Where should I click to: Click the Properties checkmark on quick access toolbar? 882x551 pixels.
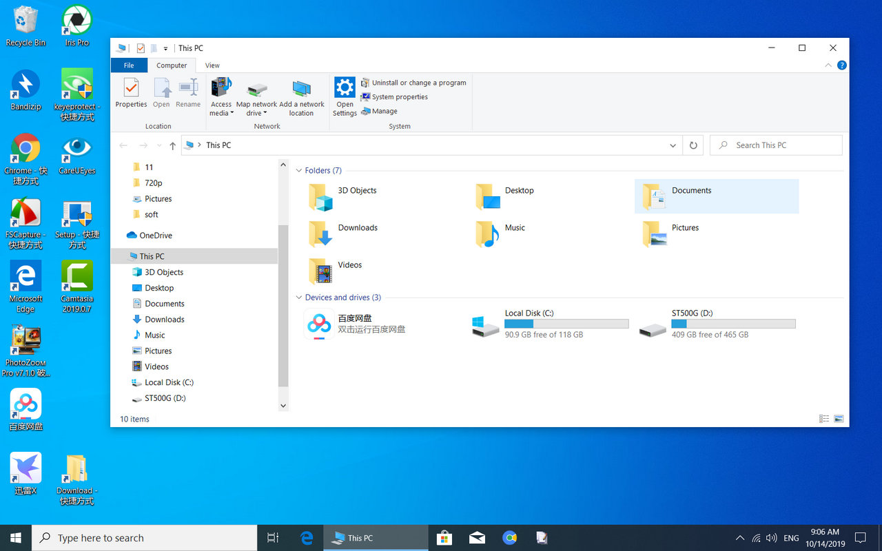point(140,48)
